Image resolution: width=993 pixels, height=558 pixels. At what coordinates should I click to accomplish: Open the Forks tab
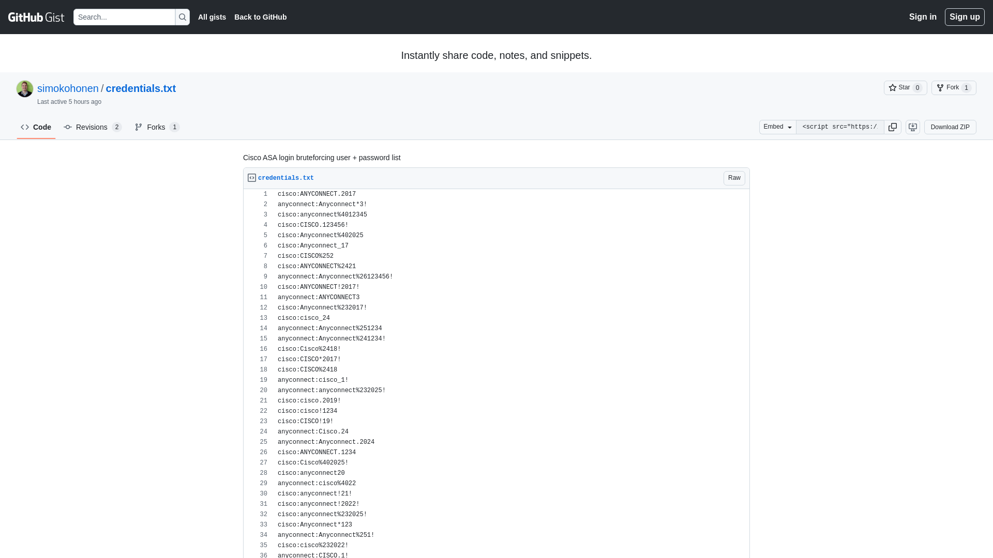[155, 127]
